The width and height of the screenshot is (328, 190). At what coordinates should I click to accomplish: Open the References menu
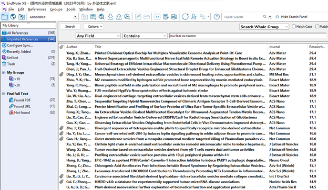37,9
